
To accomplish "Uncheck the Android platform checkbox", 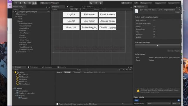I will pos(155,34).
